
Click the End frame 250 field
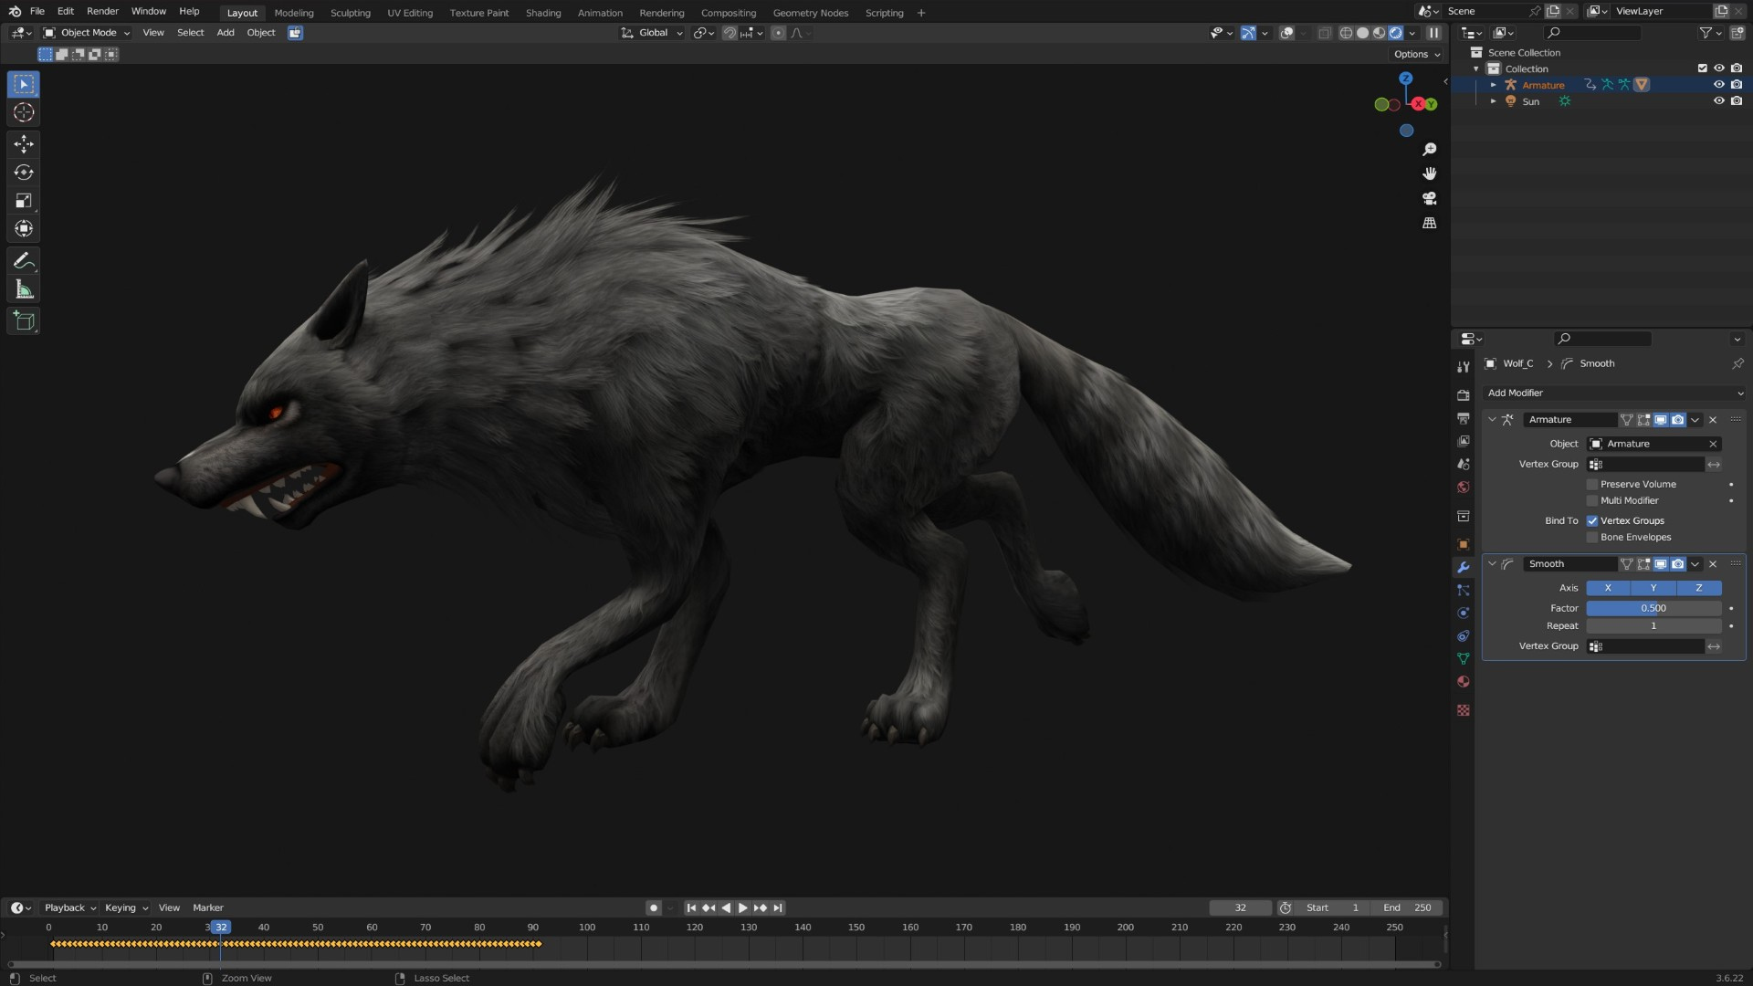(1407, 908)
